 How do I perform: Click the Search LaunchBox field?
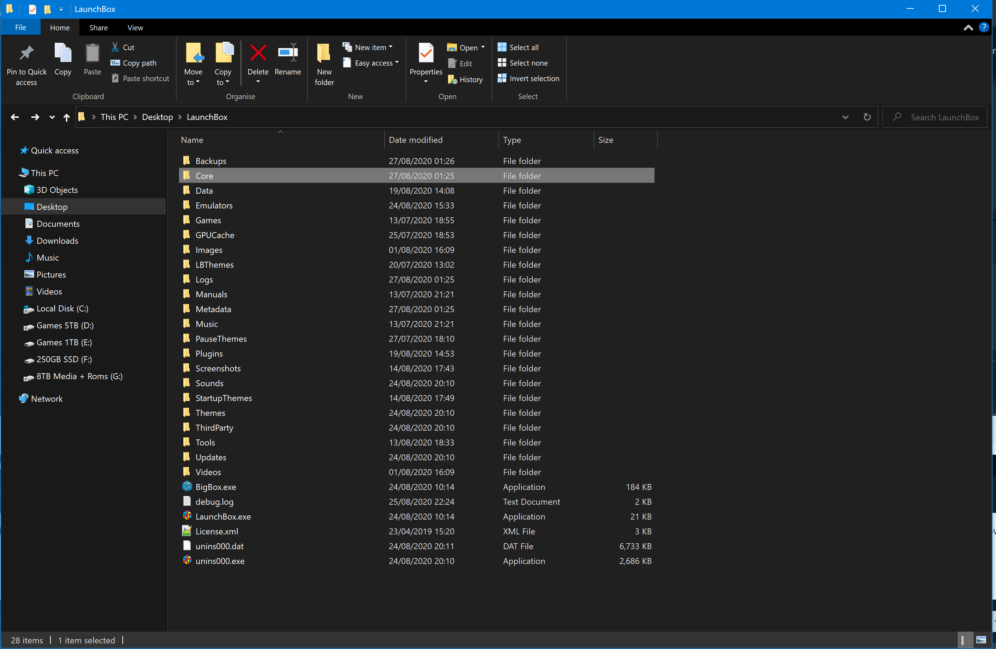(x=936, y=117)
